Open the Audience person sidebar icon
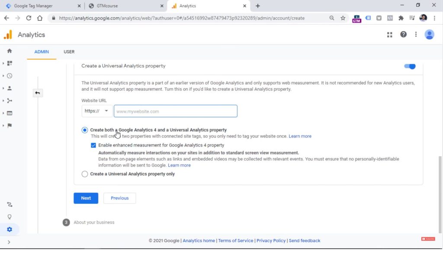The image size is (443, 256). click(x=10, y=88)
